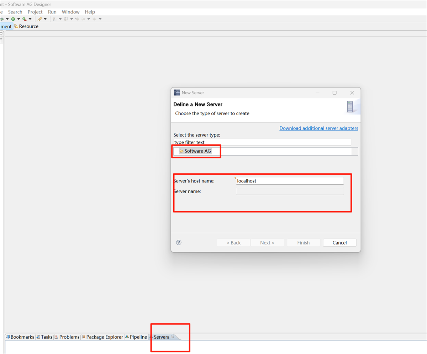The image size is (427, 354).
Task: Expand the Debug dropdown arrow
Action: 7,19
